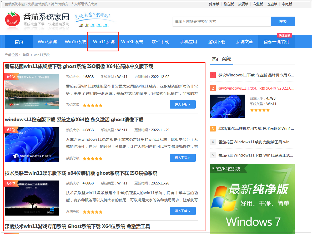
Task: Open 番茄一键装机 in navigation bar
Action: click(276, 42)
